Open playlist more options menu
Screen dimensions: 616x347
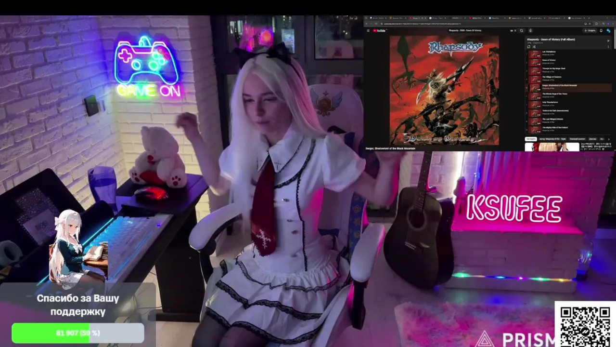click(x=608, y=47)
